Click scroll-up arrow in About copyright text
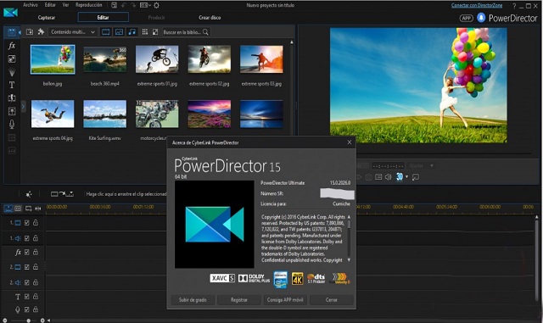543x323 pixels. pos(349,217)
